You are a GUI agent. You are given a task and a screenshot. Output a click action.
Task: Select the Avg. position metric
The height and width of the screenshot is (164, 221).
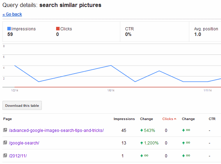click(206, 32)
